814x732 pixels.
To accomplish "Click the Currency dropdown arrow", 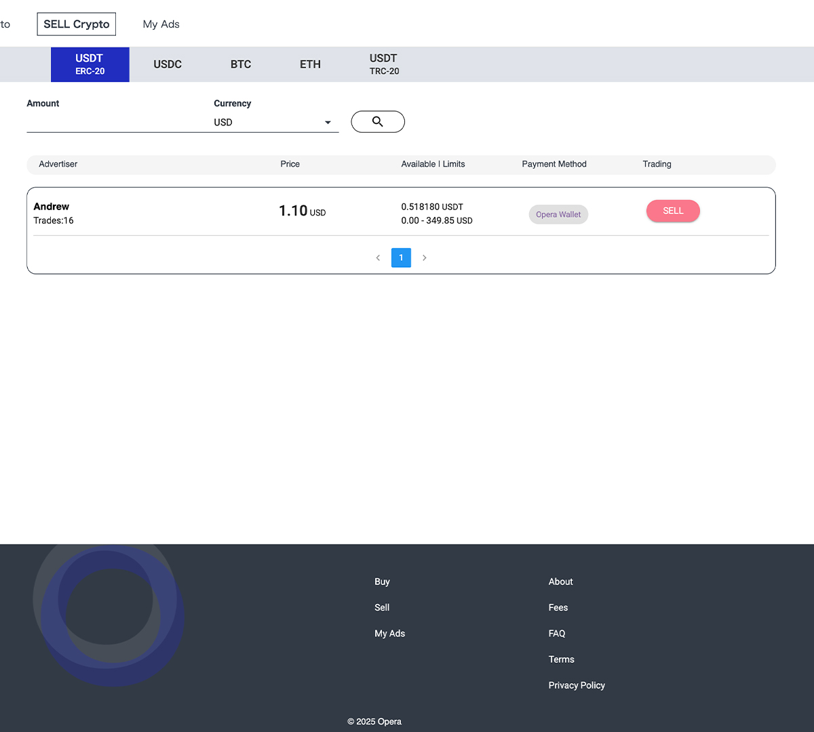I will pyautogui.click(x=328, y=123).
